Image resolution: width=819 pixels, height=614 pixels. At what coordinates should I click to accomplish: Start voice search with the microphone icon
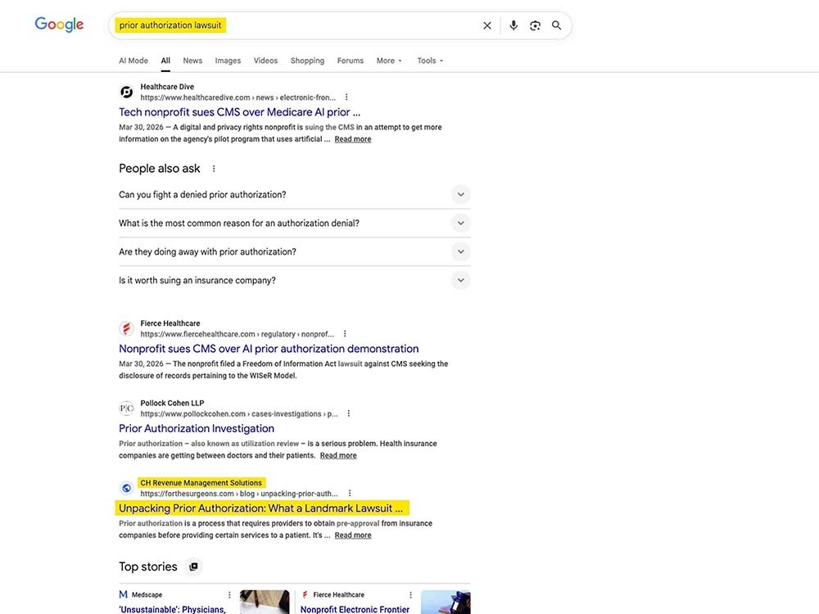514,25
